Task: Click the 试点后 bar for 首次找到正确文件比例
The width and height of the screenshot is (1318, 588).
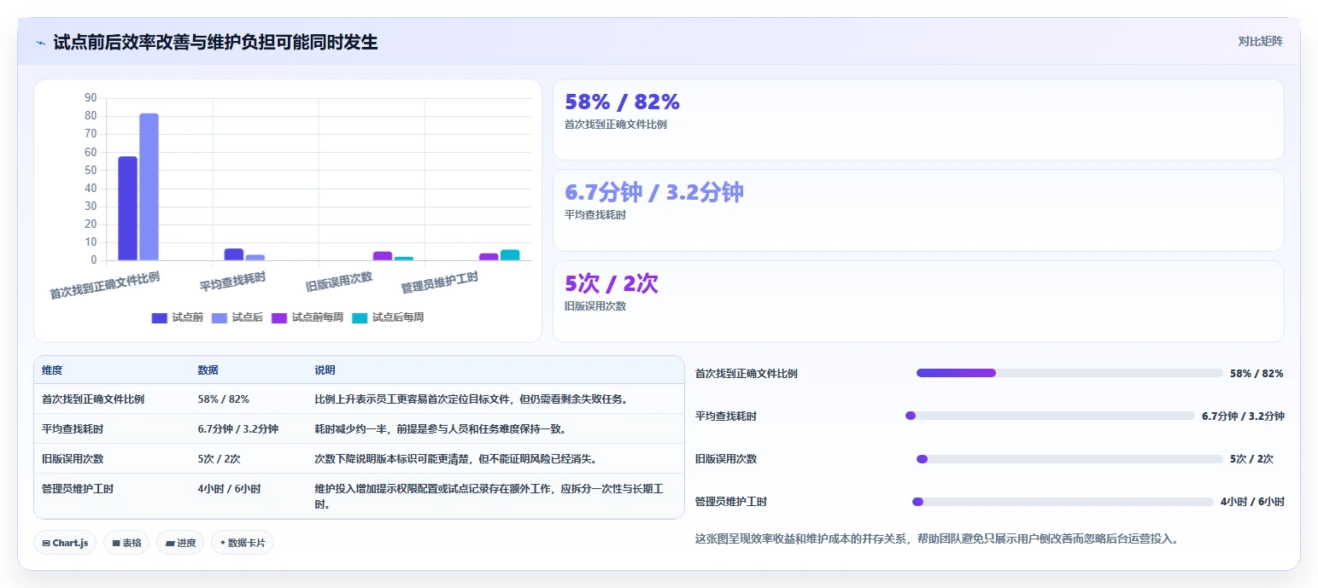Action: (149, 187)
